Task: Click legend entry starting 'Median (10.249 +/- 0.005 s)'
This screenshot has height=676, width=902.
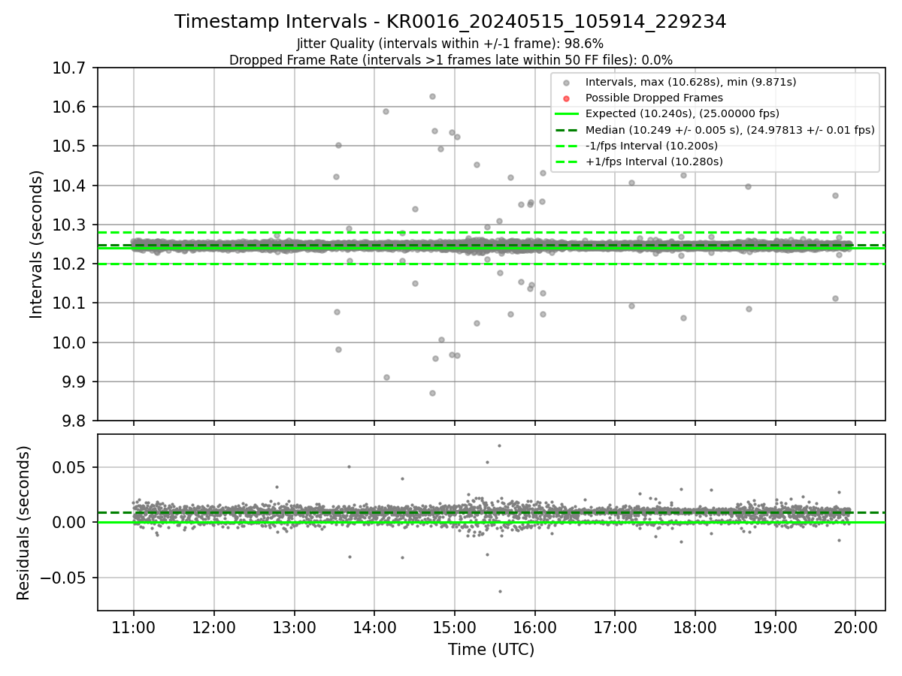Action: (730, 130)
